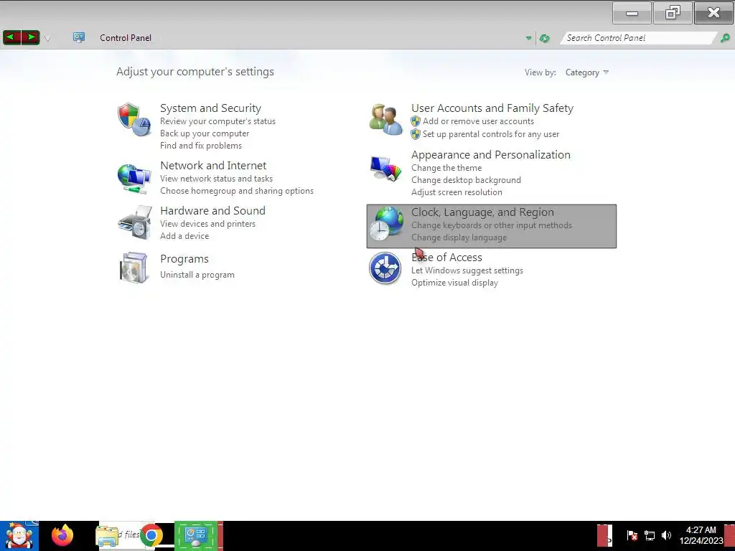The image size is (735, 551).
Task: Click shield icon beside Add or remove user accounts
Action: point(416,121)
